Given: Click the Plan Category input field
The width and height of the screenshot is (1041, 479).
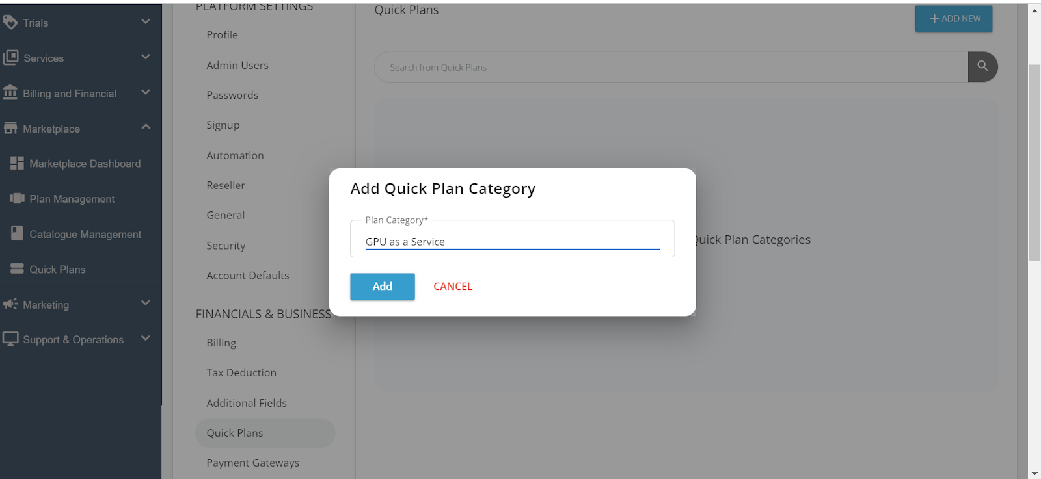Looking at the screenshot, I should 512,241.
